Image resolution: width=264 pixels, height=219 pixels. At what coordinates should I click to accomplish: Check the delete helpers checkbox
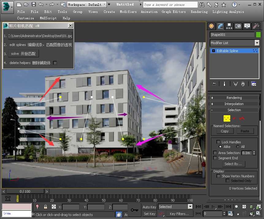click(55, 63)
